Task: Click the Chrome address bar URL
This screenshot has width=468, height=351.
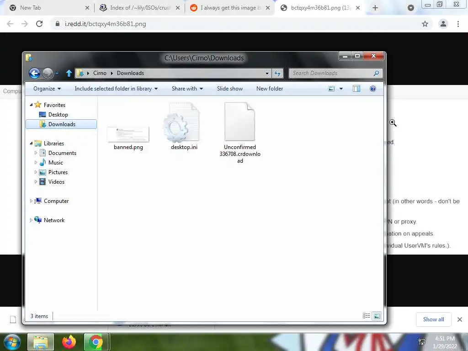Action: point(106,24)
